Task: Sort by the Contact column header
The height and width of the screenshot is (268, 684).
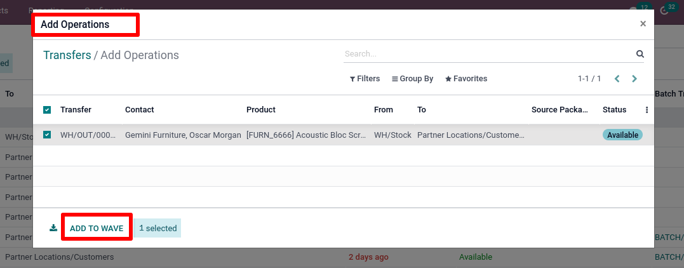Action: tap(140, 110)
